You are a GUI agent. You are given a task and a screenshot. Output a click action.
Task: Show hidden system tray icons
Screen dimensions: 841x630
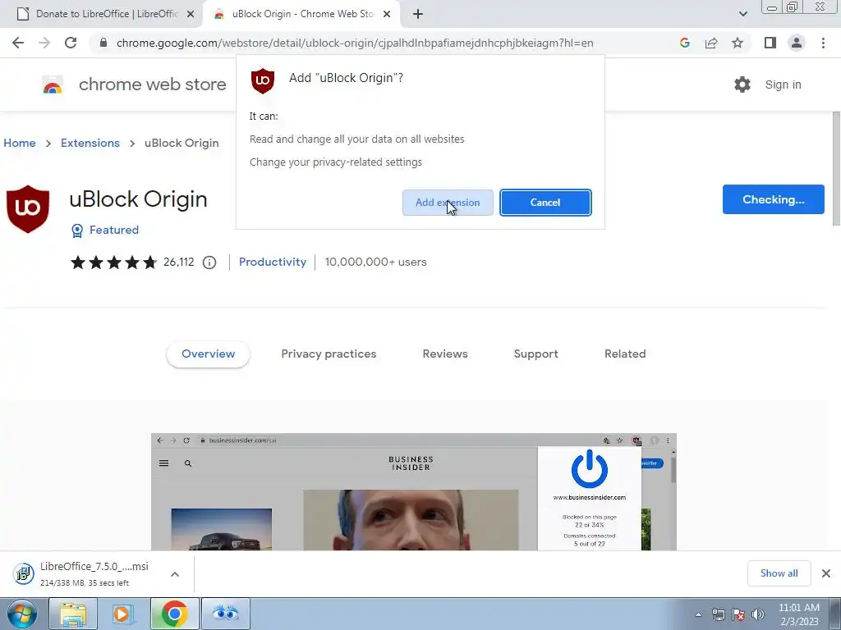tap(698, 614)
